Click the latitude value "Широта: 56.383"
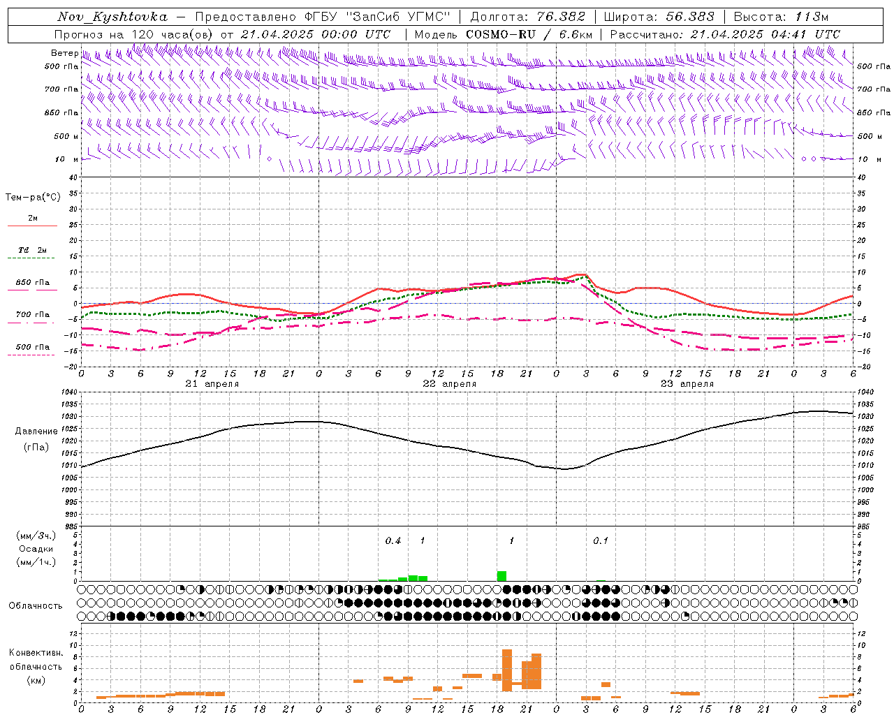The image size is (894, 715). (x=659, y=17)
